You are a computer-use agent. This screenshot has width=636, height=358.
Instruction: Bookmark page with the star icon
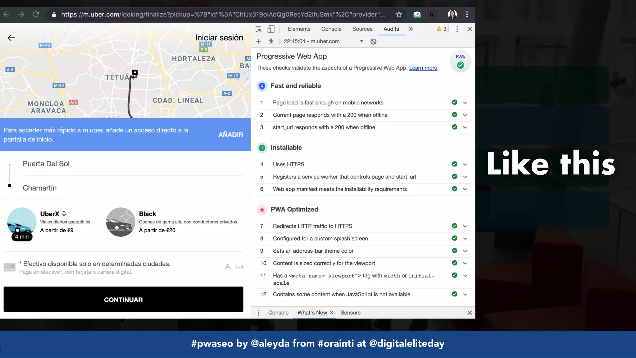pos(399,14)
